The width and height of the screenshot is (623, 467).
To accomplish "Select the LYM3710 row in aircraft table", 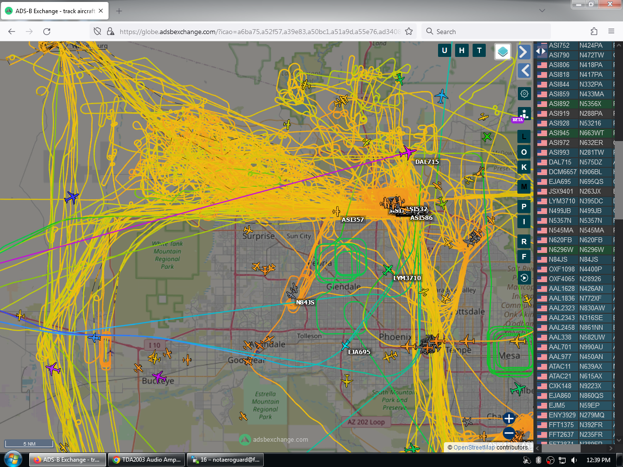I will pyautogui.click(x=575, y=201).
